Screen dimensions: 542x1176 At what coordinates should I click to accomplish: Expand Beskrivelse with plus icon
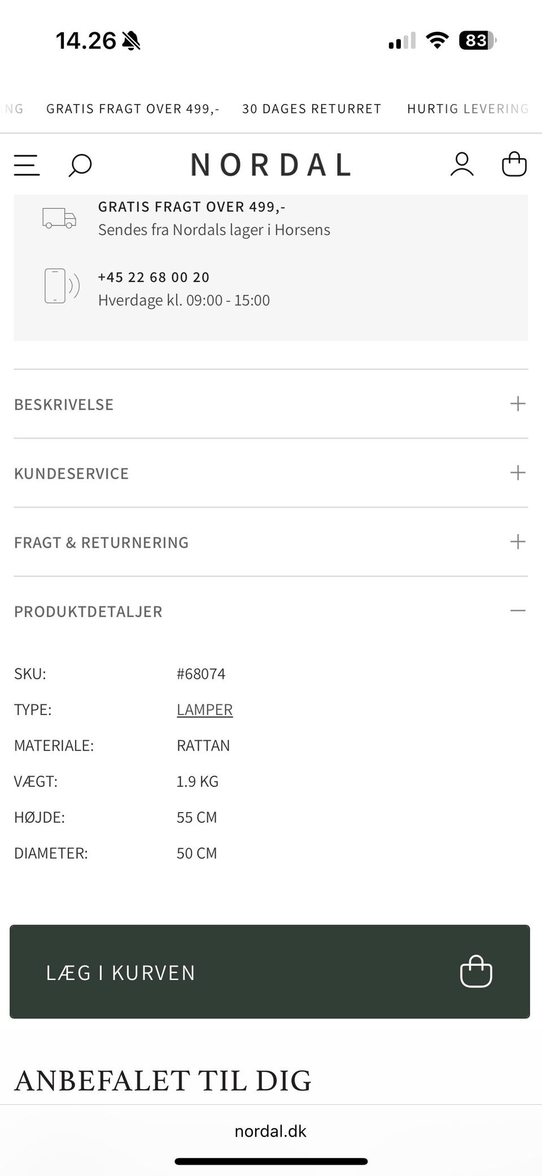[517, 403]
